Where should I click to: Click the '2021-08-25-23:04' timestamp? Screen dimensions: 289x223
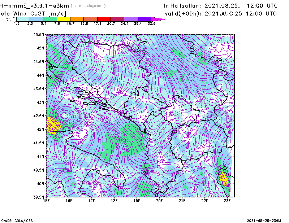pos(264,221)
